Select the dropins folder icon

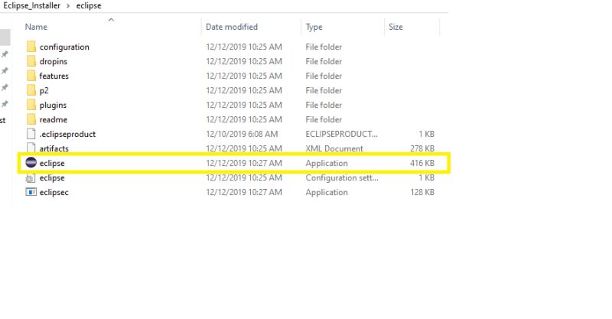(31, 61)
